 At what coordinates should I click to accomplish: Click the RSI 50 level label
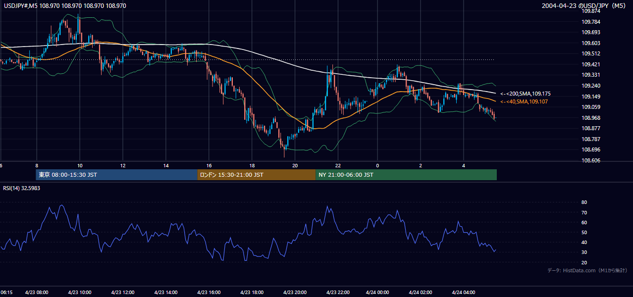click(x=584, y=232)
